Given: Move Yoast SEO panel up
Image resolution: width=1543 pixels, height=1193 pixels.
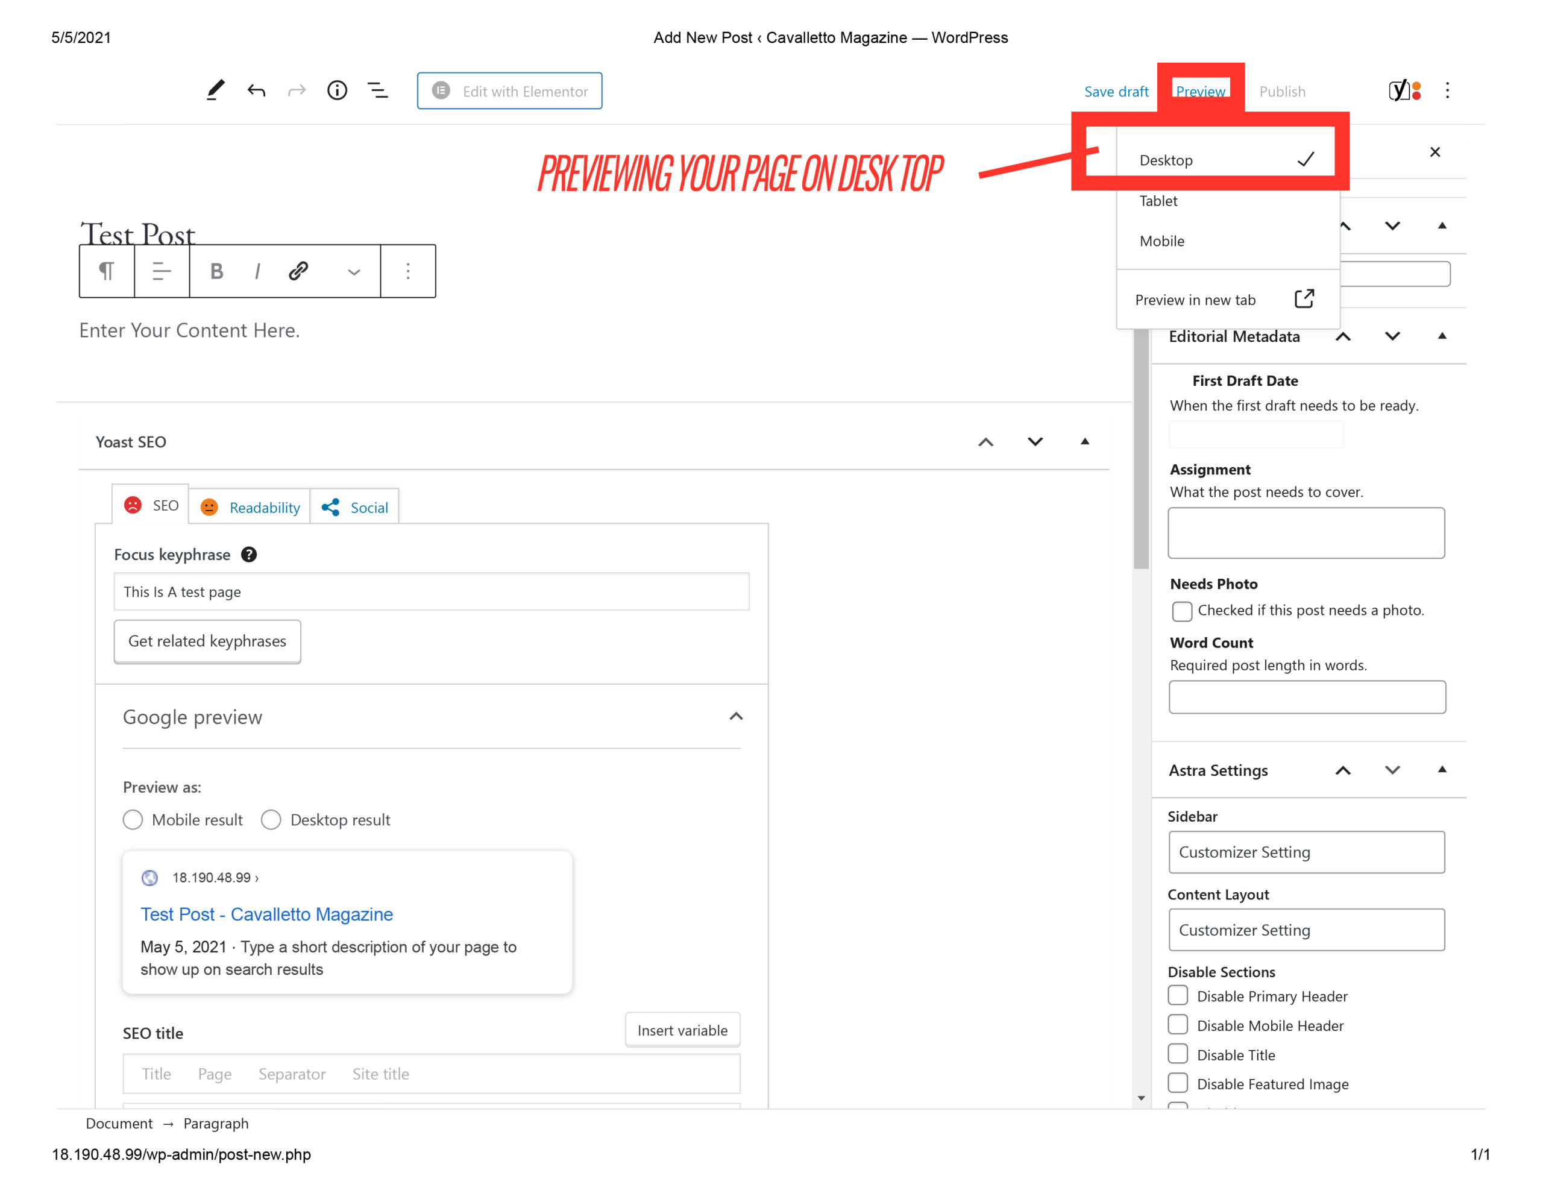Looking at the screenshot, I should [x=985, y=442].
